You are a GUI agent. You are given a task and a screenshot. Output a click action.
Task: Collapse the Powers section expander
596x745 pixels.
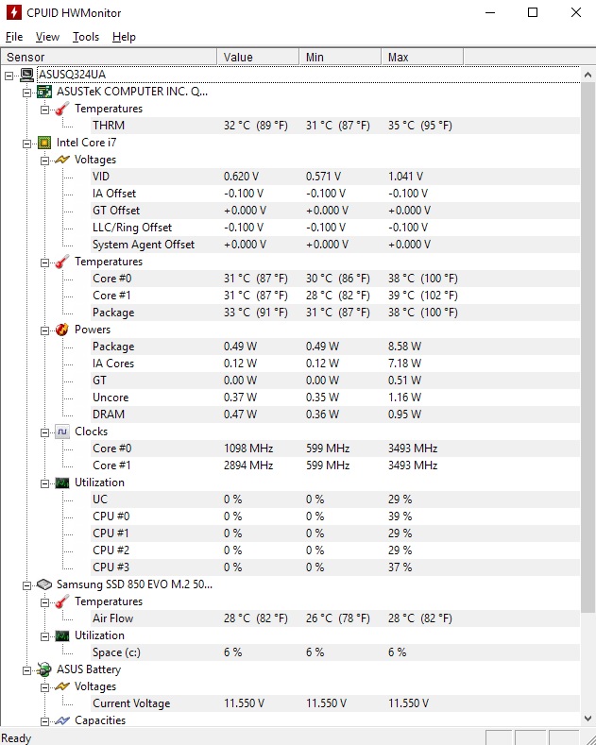(44, 330)
